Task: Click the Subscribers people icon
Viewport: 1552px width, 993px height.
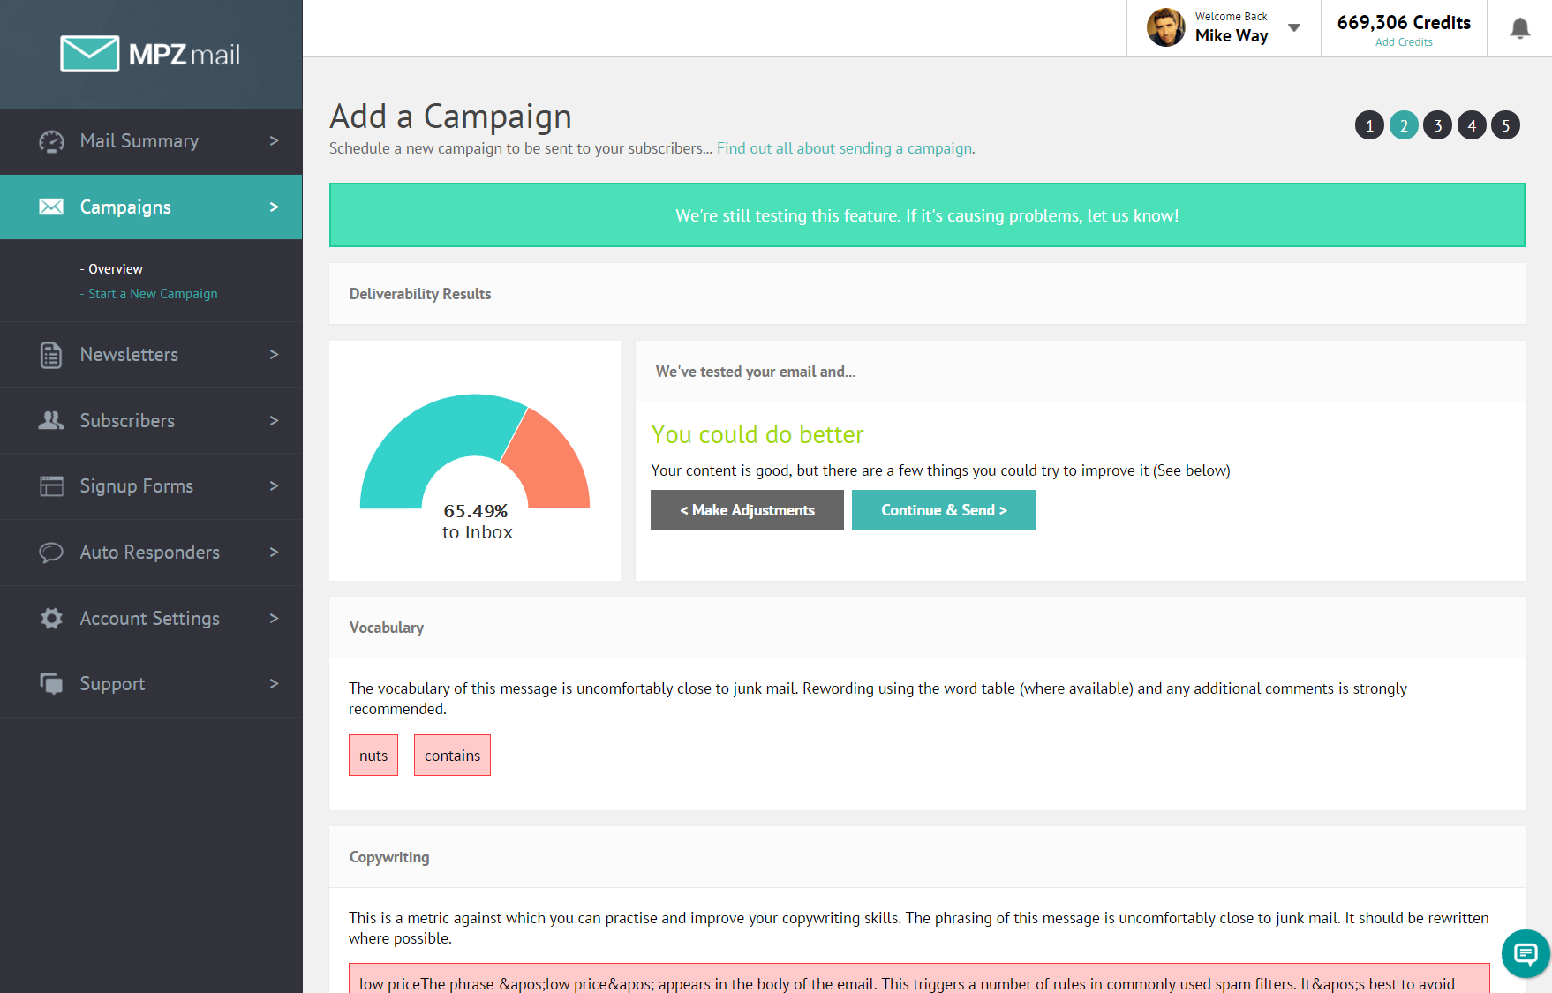Action: [x=51, y=420]
